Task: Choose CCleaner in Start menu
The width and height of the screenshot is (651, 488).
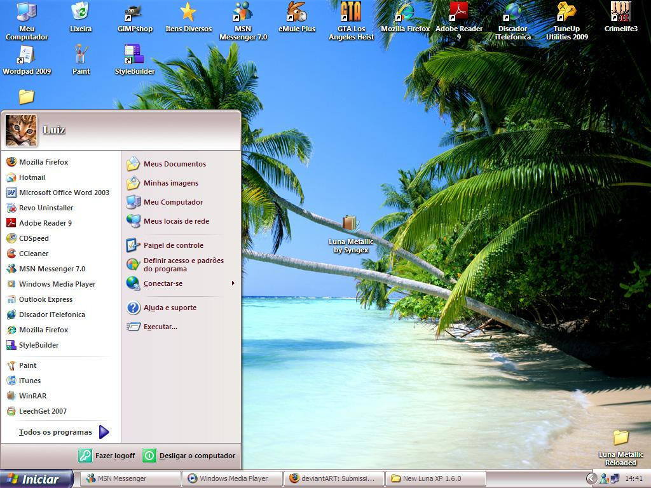Action: (x=33, y=254)
